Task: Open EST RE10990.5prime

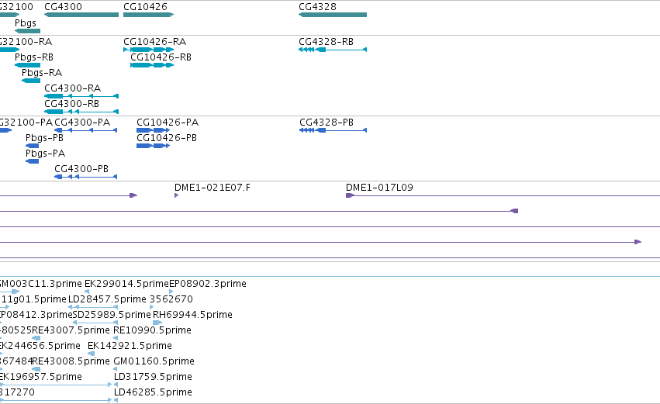Action: click(116, 338)
